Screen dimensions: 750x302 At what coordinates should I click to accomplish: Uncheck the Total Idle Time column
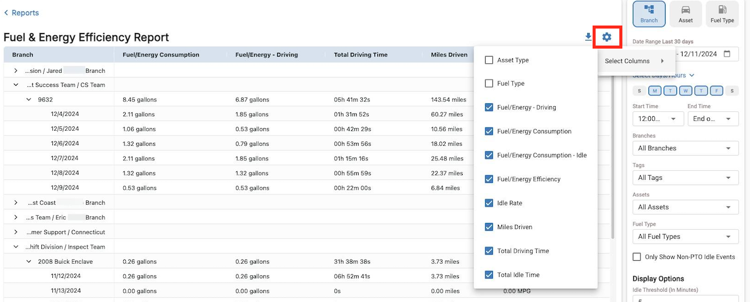point(489,275)
